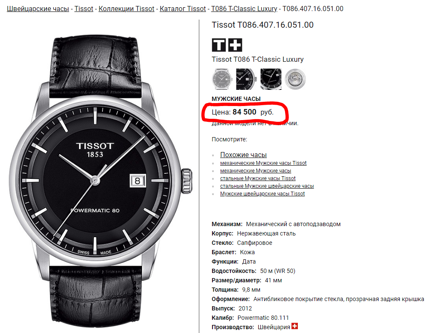Viewport: 434px width, 333px height.
Task: Open the second close-up dial thumbnail
Action: coord(246,79)
